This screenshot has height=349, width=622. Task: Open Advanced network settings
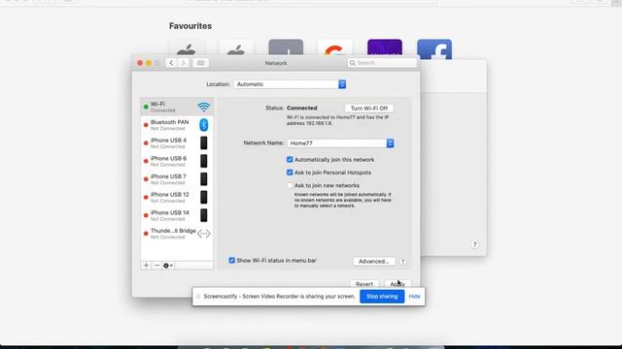pyautogui.click(x=373, y=261)
